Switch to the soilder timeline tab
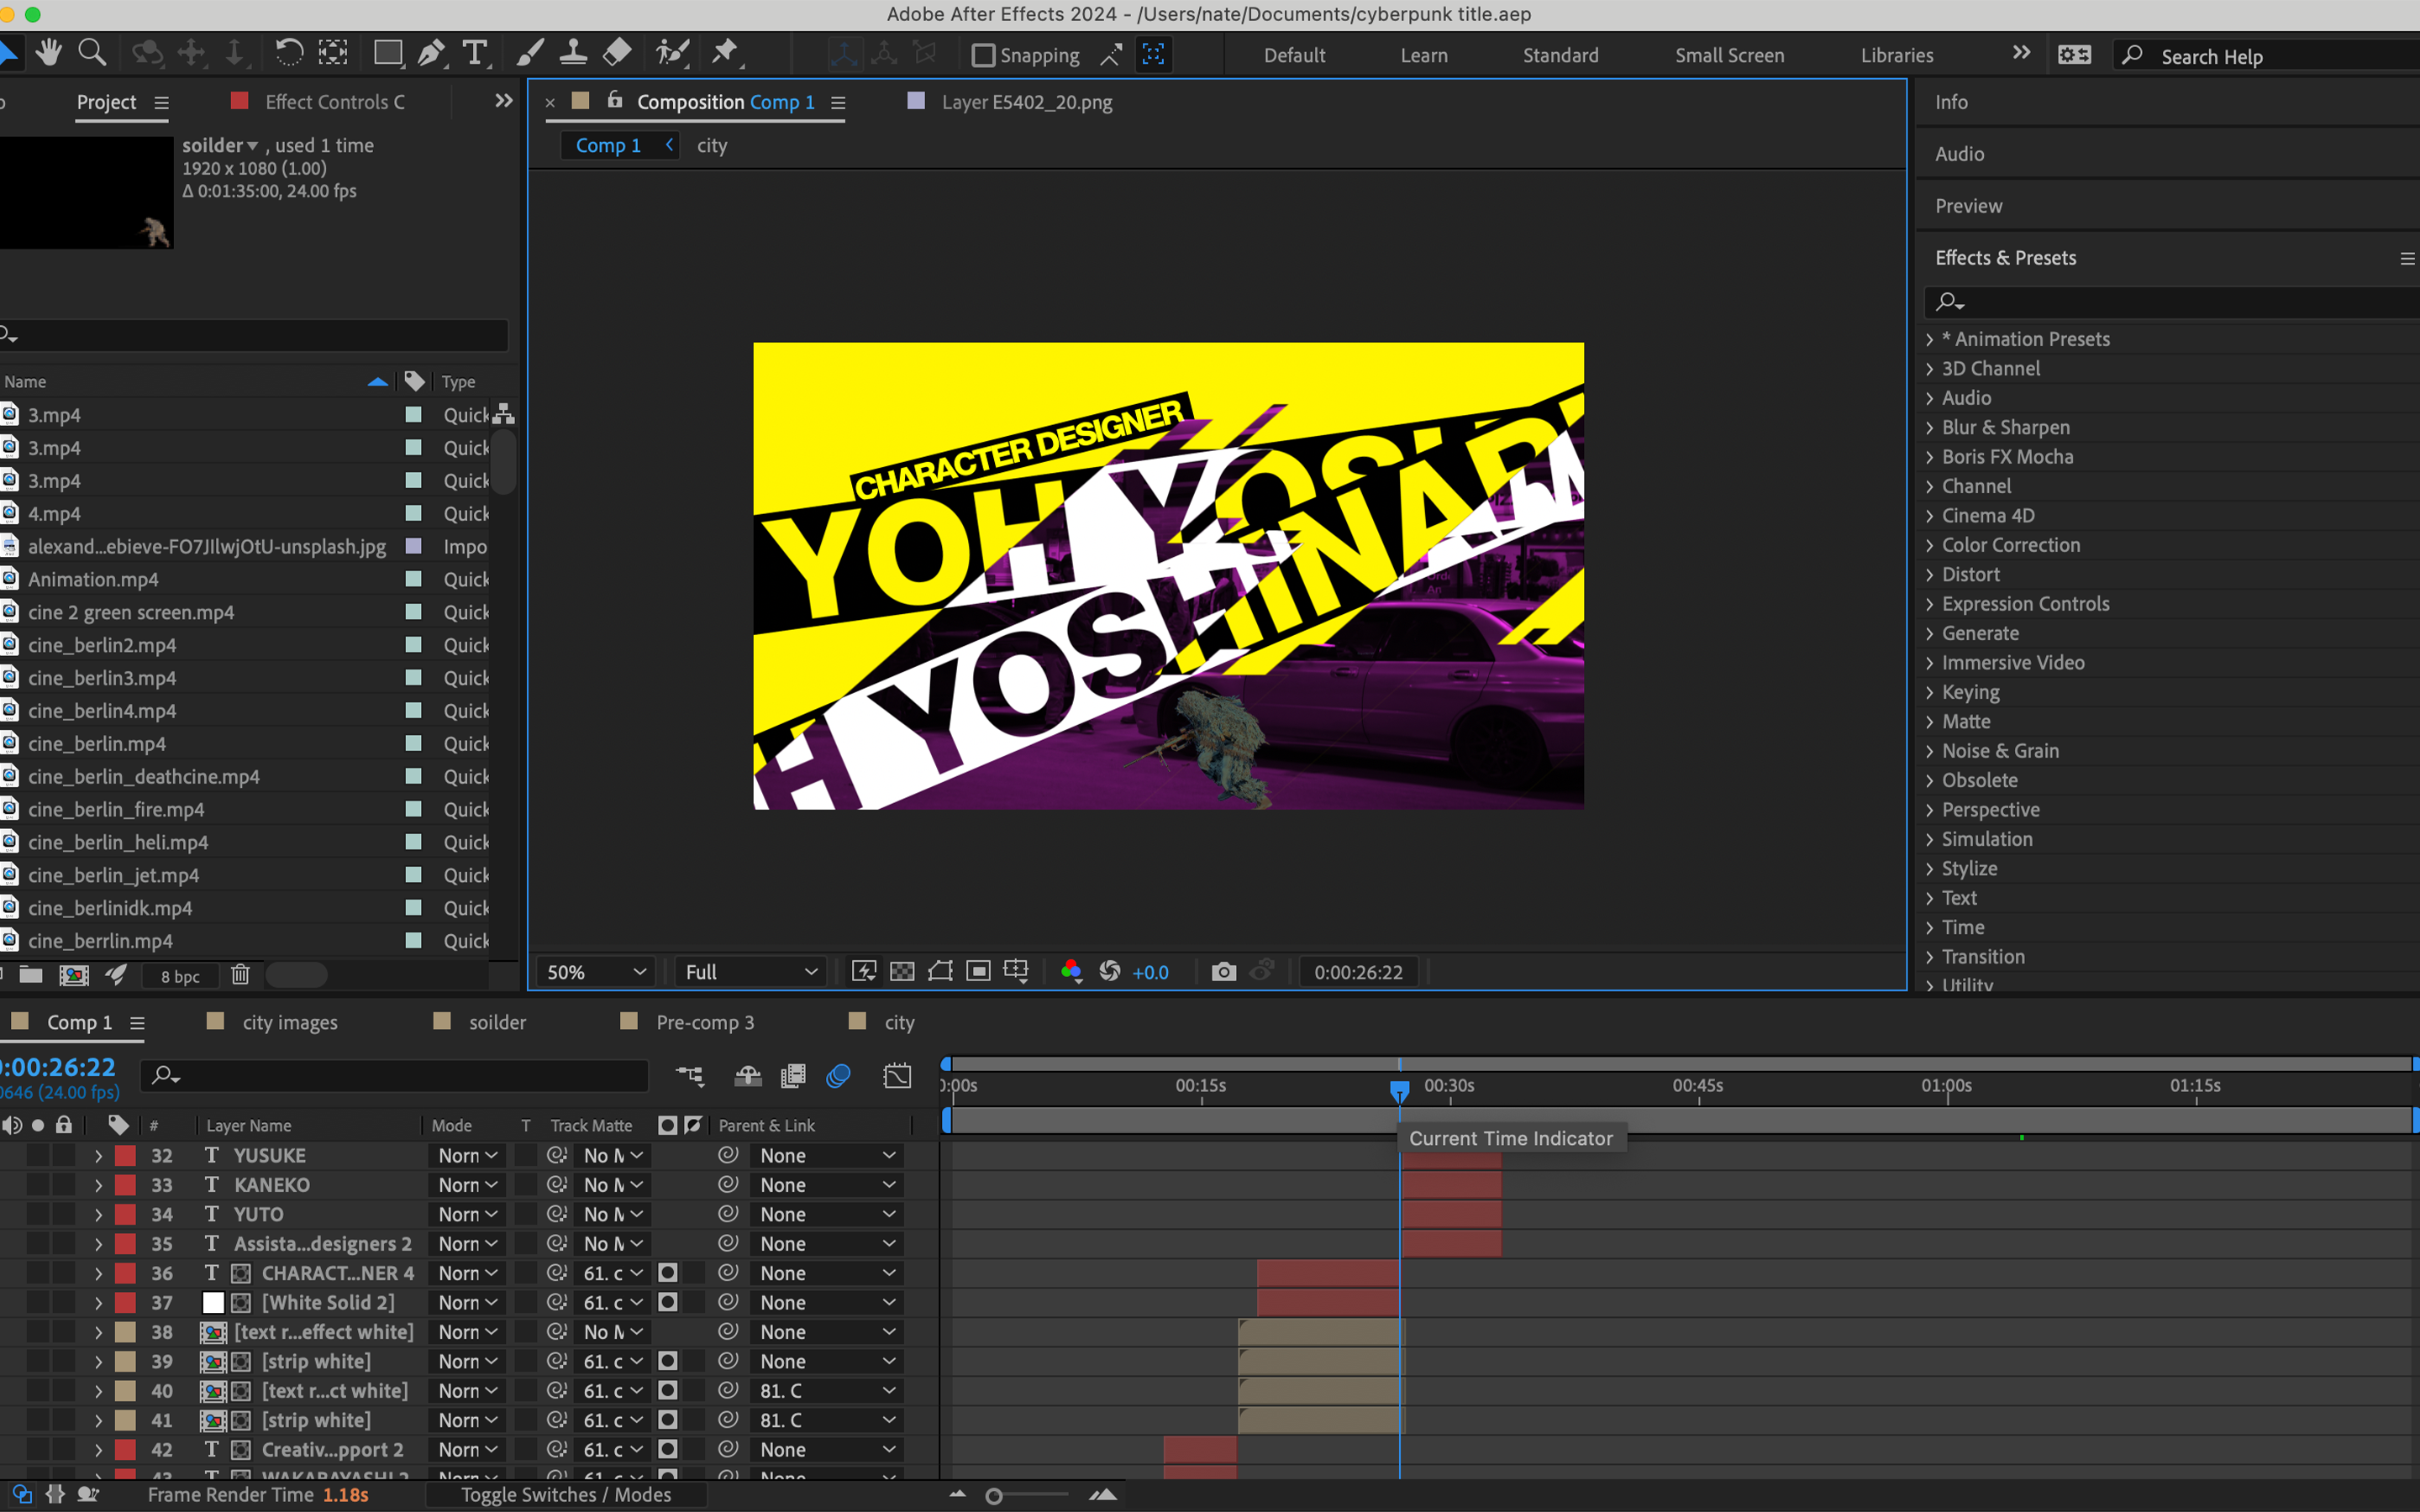Viewport: 2420px width, 1512px height. coord(497,1022)
